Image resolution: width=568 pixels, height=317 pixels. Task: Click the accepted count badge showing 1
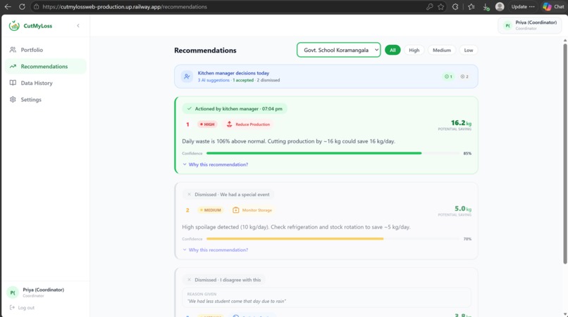click(x=448, y=77)
